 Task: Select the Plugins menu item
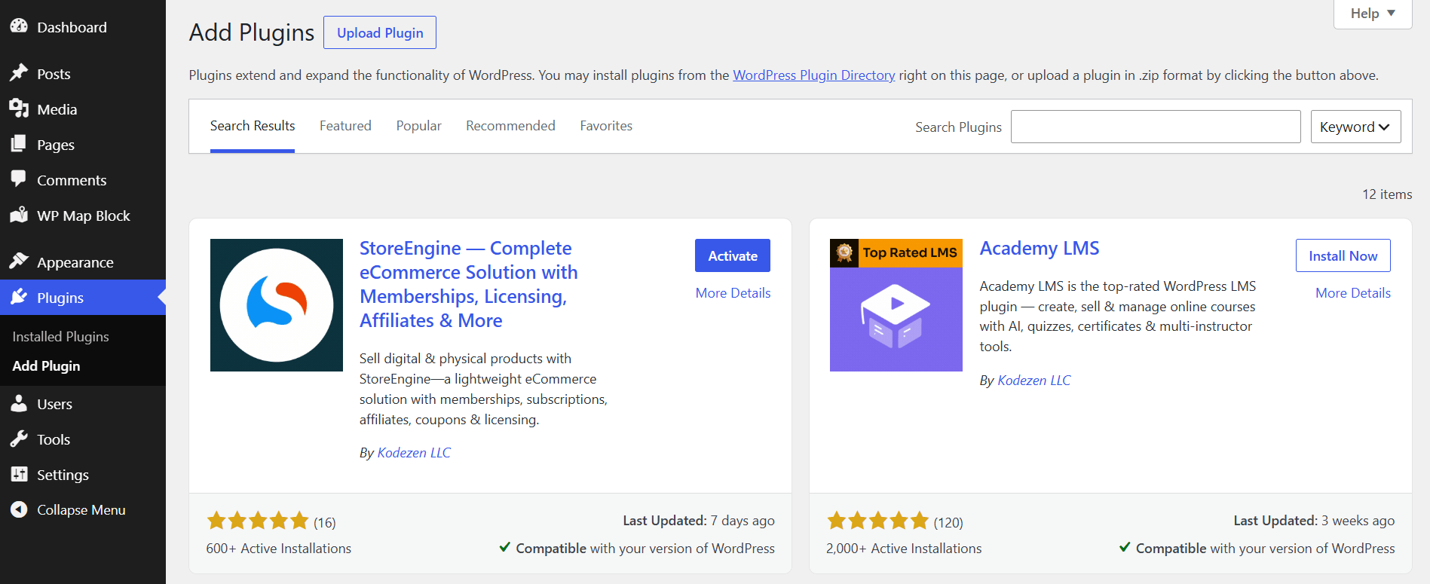tap(83, 298)
